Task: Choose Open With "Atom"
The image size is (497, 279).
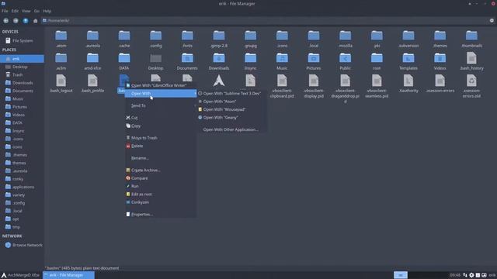Action: point(231,102)
